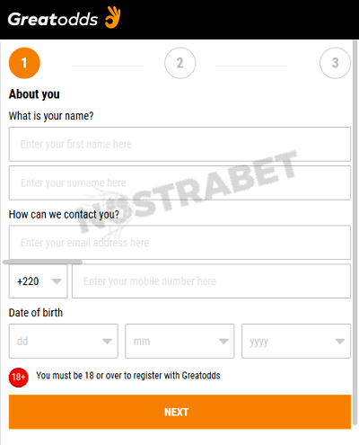Open the +220 country code dropdown
Viewport: 359px width, 445px height.
coord(38,281)
